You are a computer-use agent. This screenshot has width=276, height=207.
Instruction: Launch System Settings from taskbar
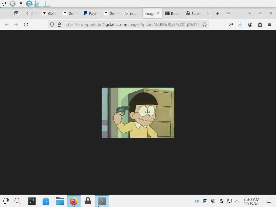(32, 201)
